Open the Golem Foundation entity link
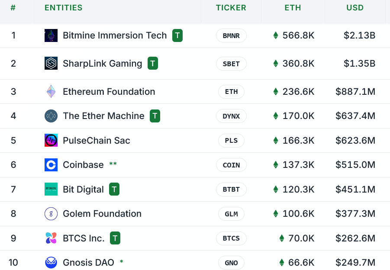 pyautogui.click(x=102, y=214)
